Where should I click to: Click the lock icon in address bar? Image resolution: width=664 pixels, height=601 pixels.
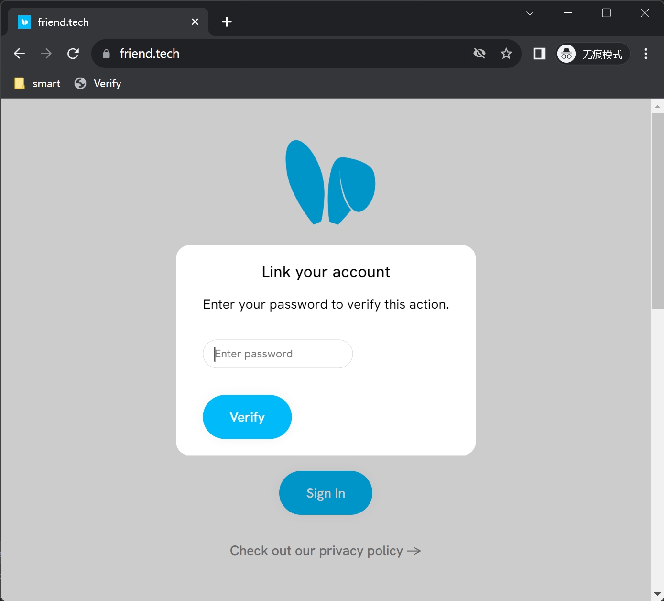tap(106, 54)
